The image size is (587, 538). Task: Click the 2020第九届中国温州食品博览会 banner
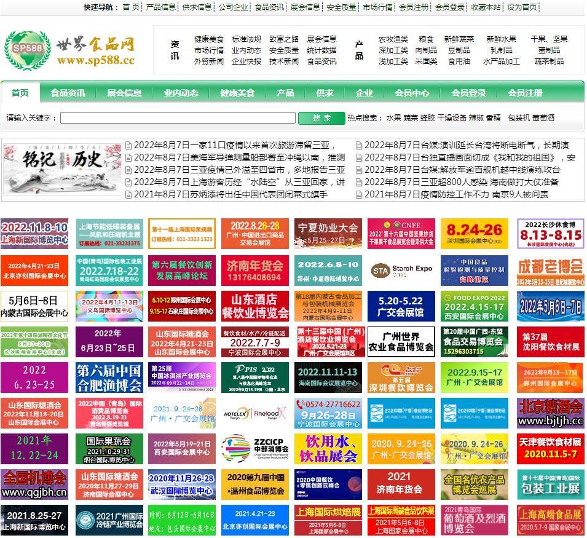(x=255, y=485)
